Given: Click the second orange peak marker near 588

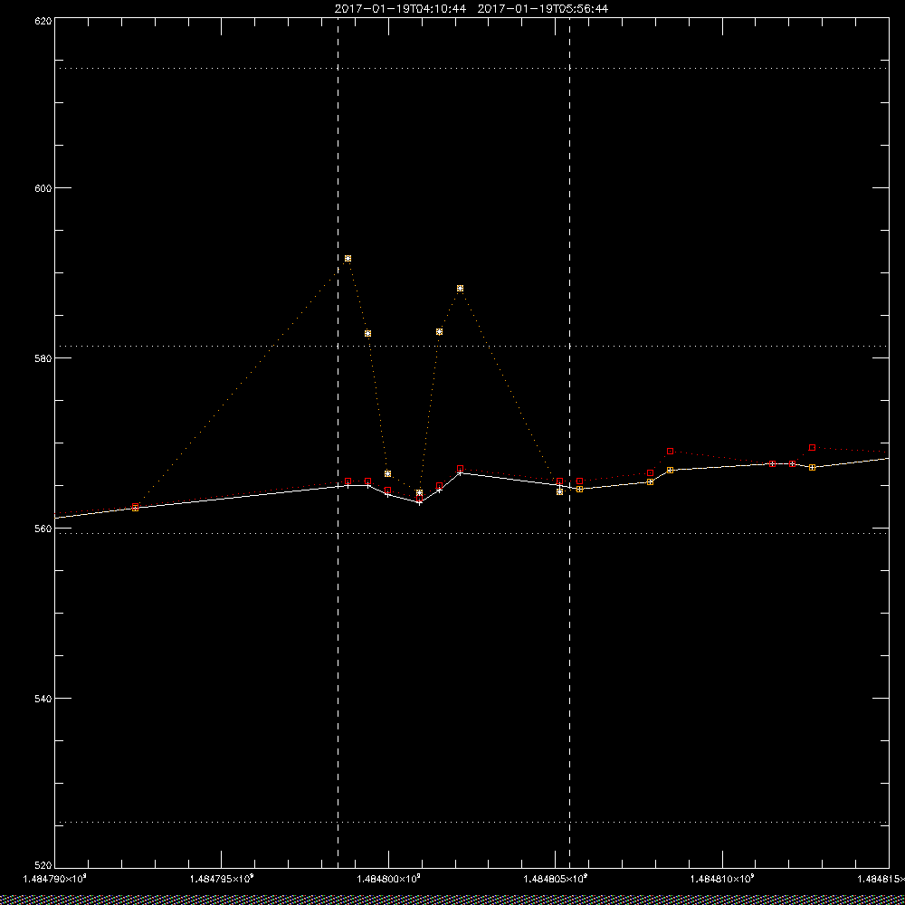Looking at the screenshot, I should pyautogui.click(x=460, y=288).
